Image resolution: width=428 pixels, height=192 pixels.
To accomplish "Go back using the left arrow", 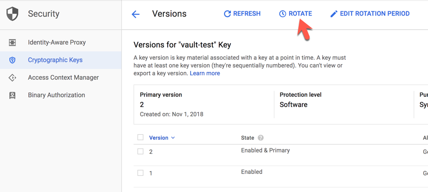I will click(x=135, y=14).
